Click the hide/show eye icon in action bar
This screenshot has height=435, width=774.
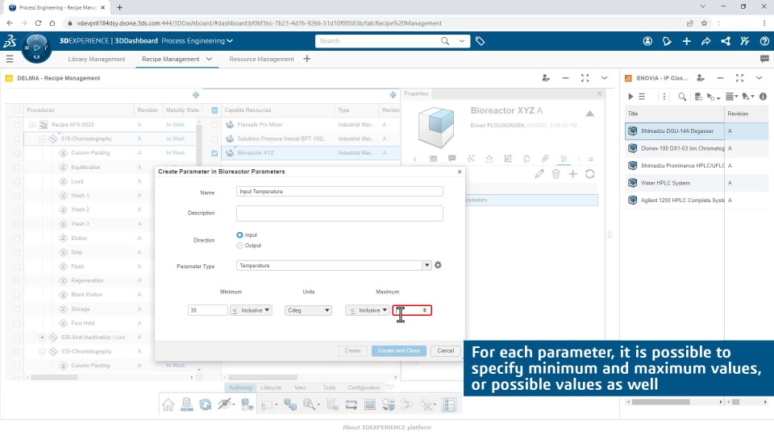pyautogui.click(x=225, y=405)
